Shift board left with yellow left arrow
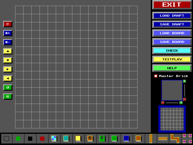 pyautogui.click(x=8, y=79)
